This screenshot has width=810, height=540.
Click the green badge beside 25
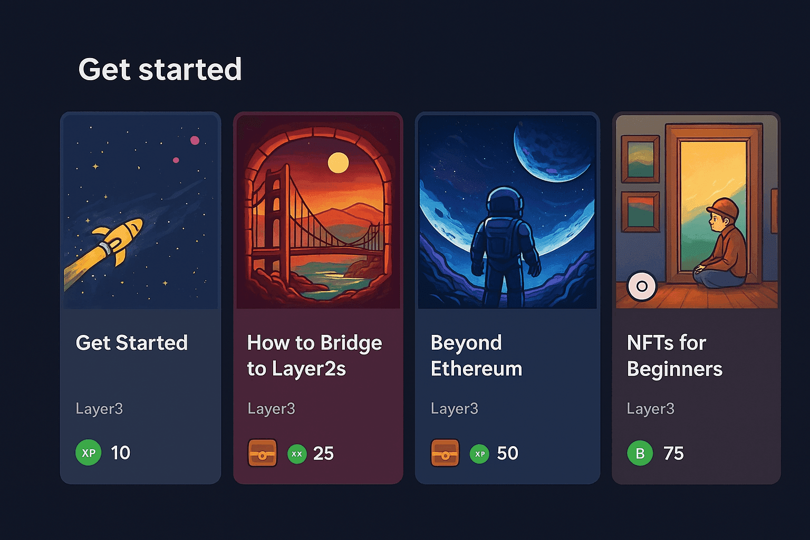pyautogui.click(x=297, y=454)
